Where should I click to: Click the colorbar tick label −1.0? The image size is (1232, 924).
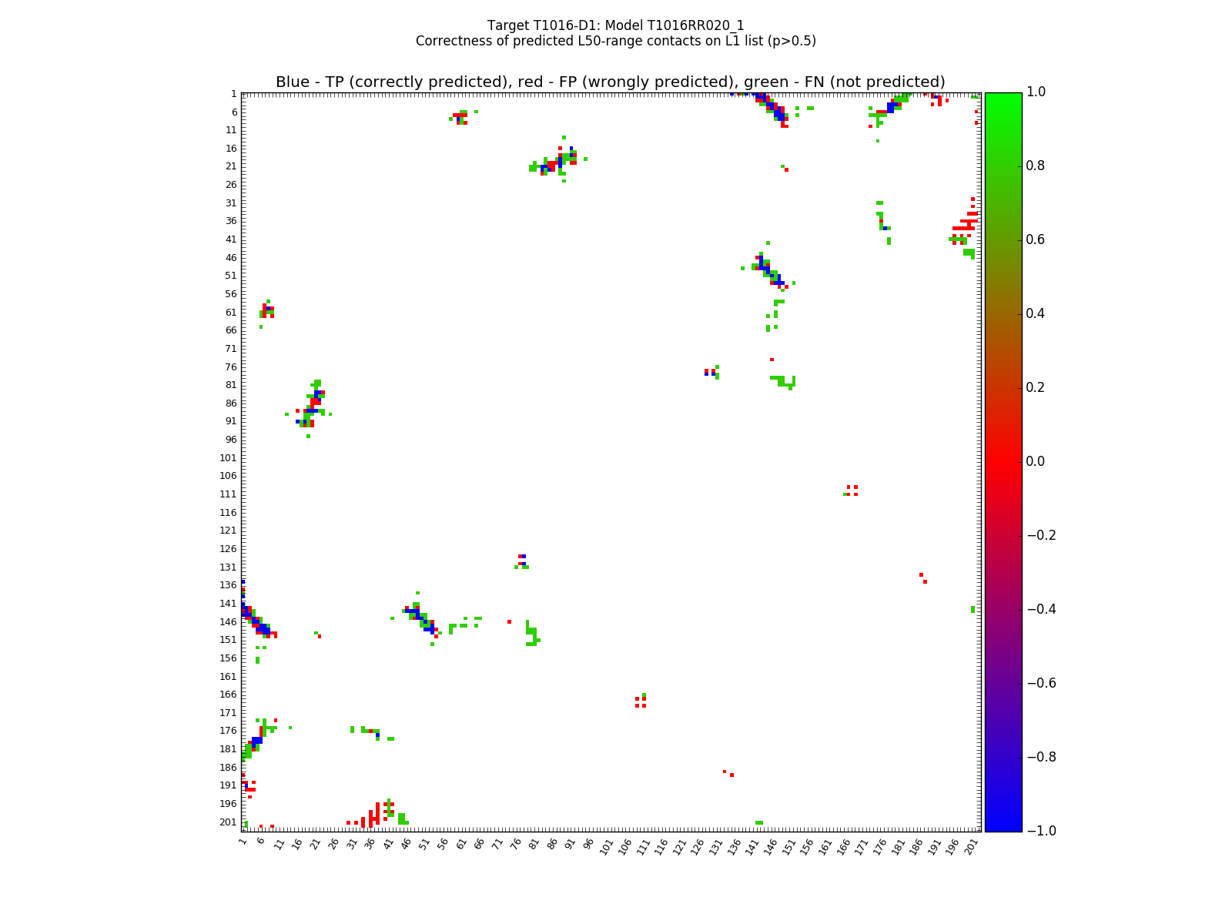(x=1040, y=831)
